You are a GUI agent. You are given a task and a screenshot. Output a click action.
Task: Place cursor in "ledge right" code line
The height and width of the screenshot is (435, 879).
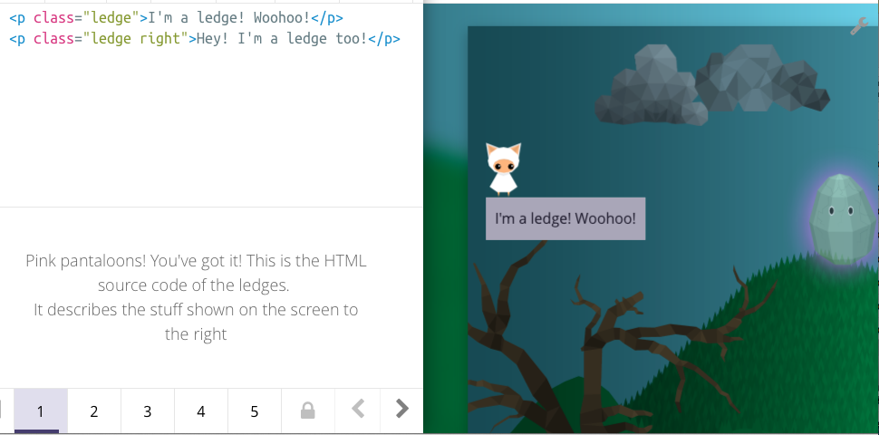205,39
